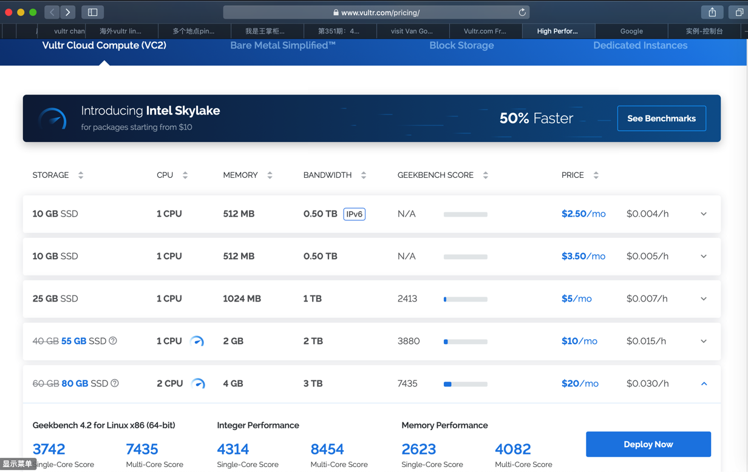
Task: Sort by Memory column arrows
Action: [x=270, y=175]
